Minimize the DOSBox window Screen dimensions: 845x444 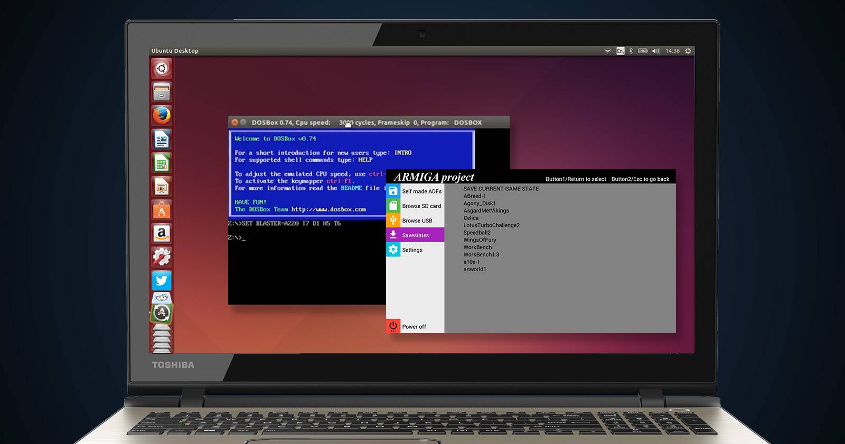pyautogui.click(x=243, y=122)
